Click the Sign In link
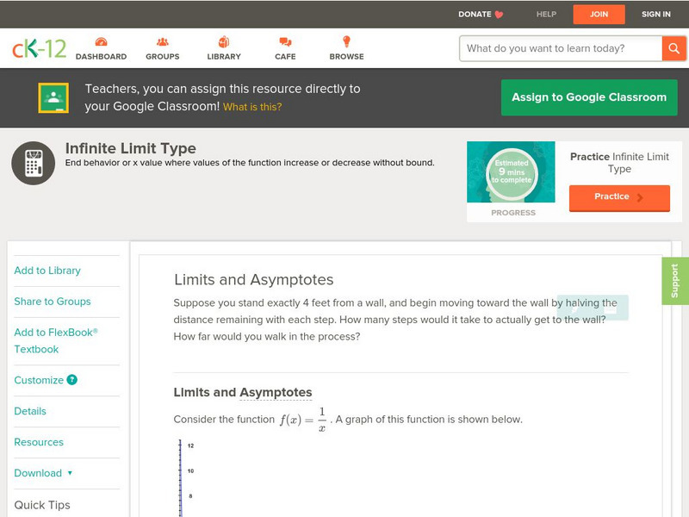Image resolution: width=689 pixels, height=517 pixels. coord(656,14)
